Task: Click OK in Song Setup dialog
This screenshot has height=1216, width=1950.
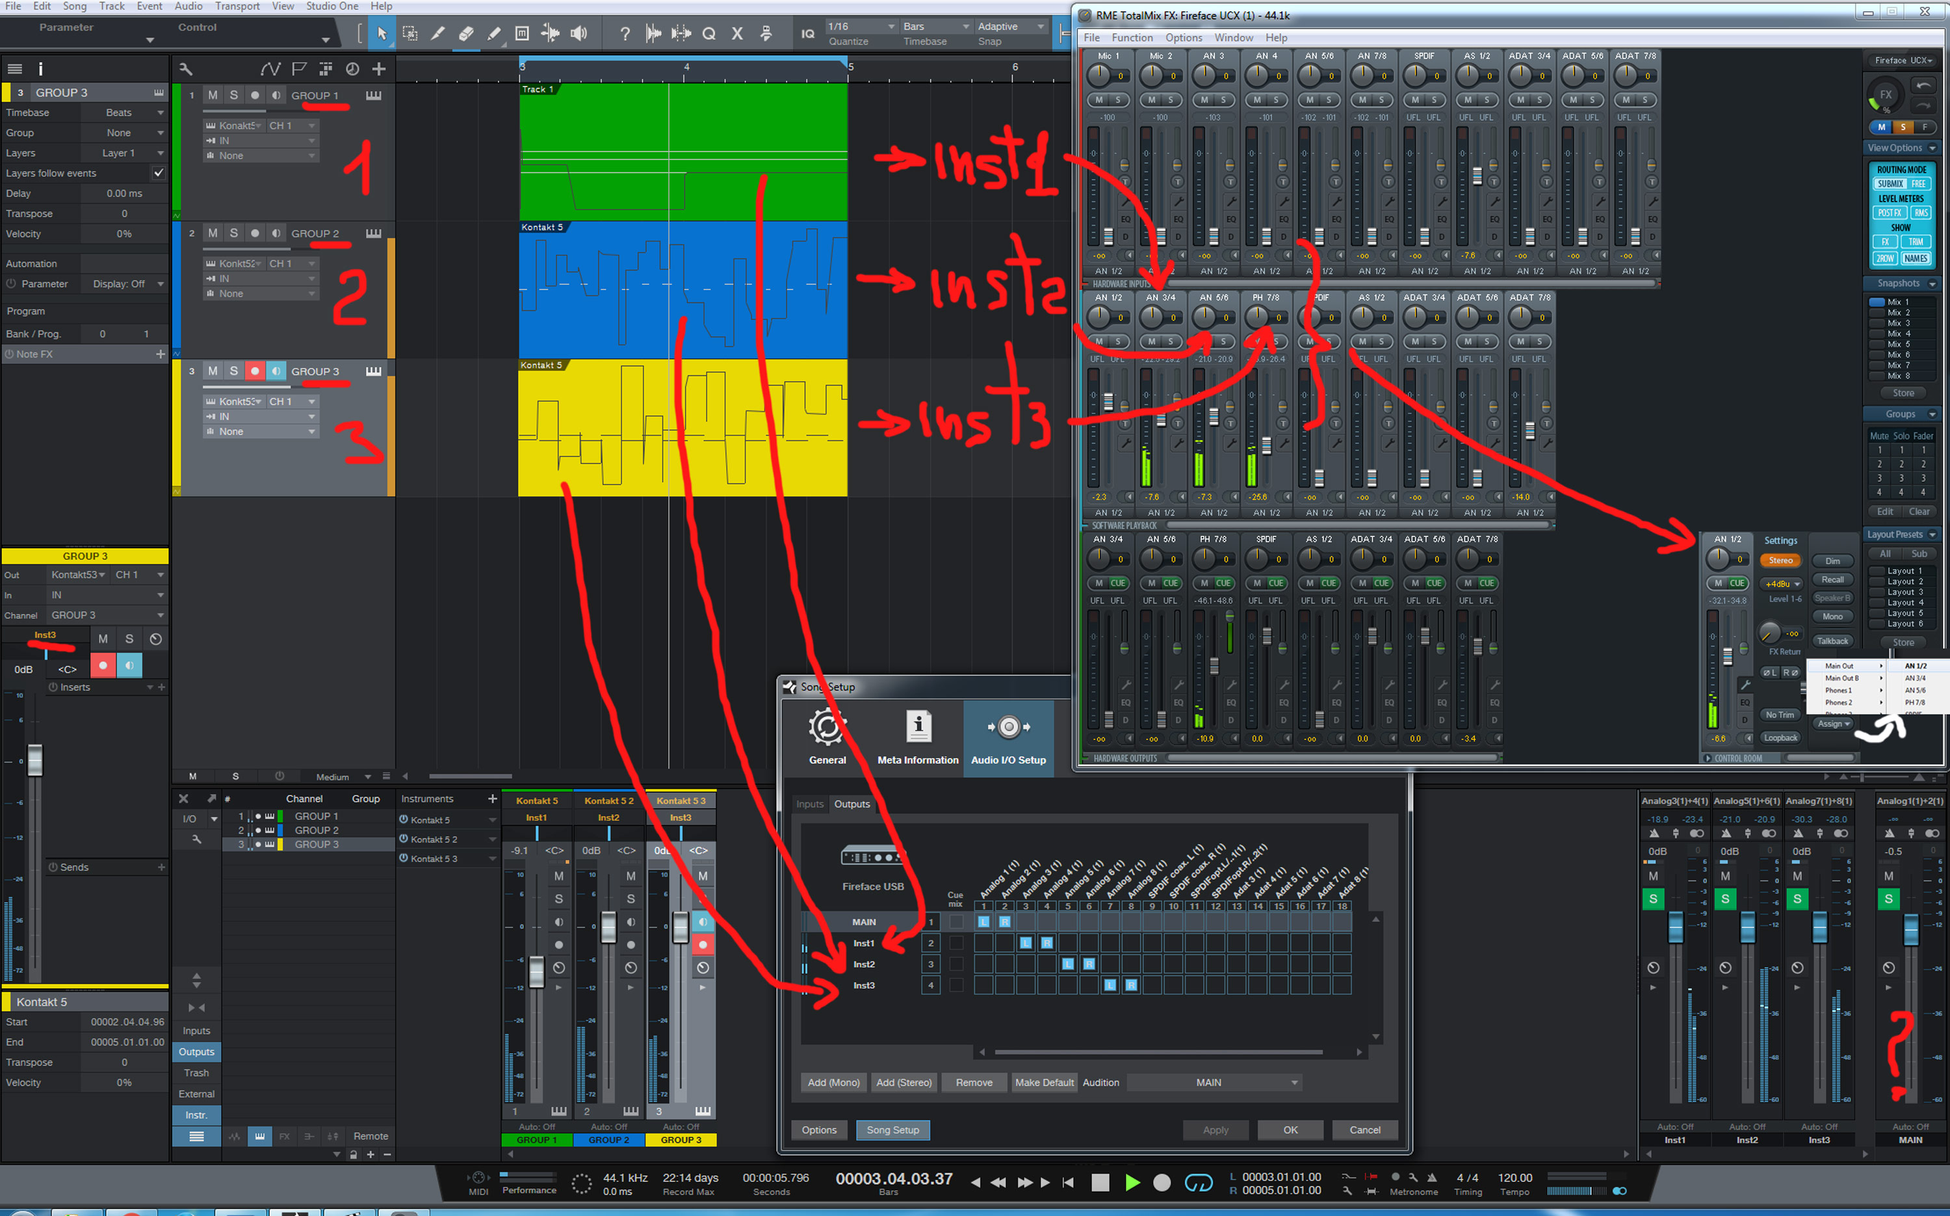Action: (x=1290, y=1130)
